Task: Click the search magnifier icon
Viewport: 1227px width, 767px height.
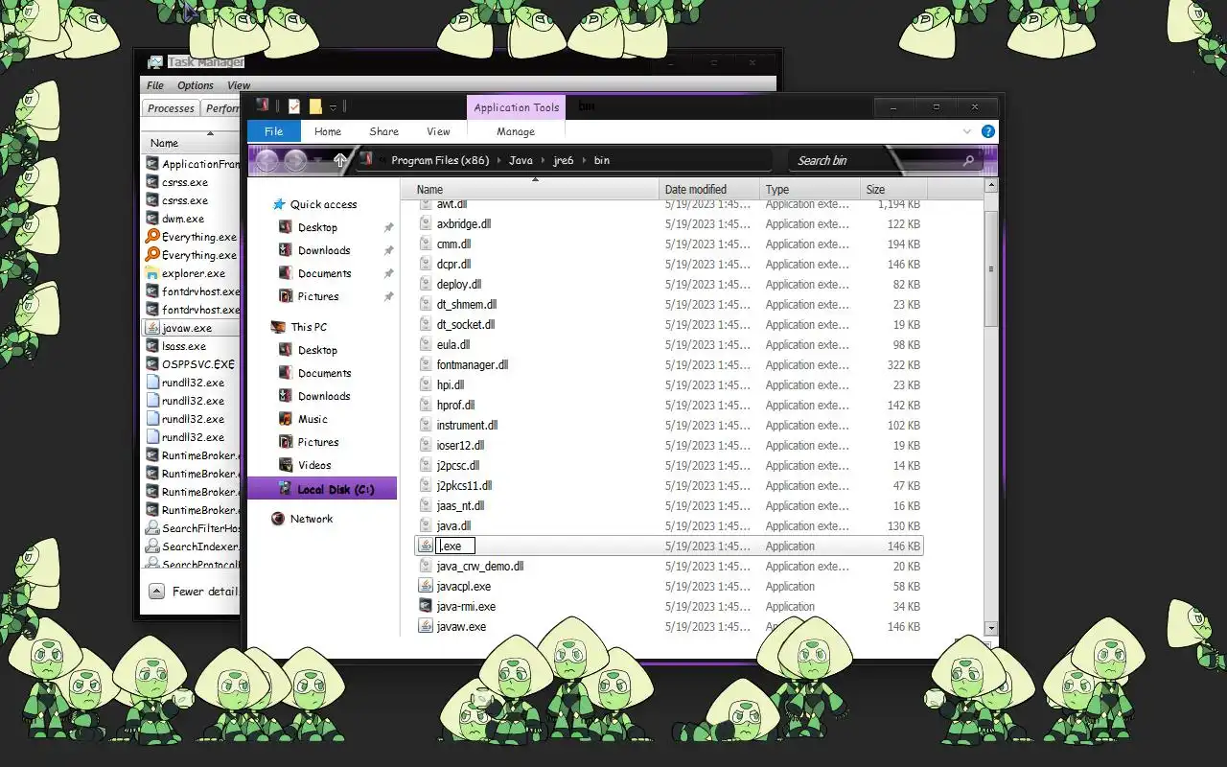Action: [968, 160]
